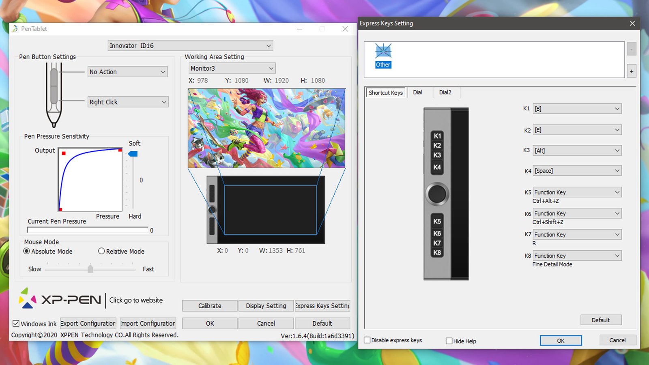Open Display Setting
The height and width of the screenshot is (365, 649).
(x=266, y=306)
